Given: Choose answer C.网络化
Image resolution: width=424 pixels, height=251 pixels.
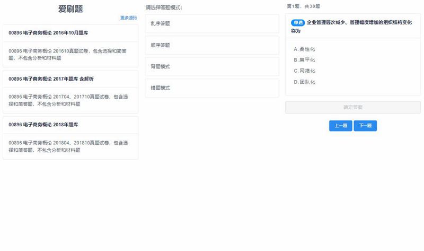Looking at the screenshot, I should pos(304,71).
